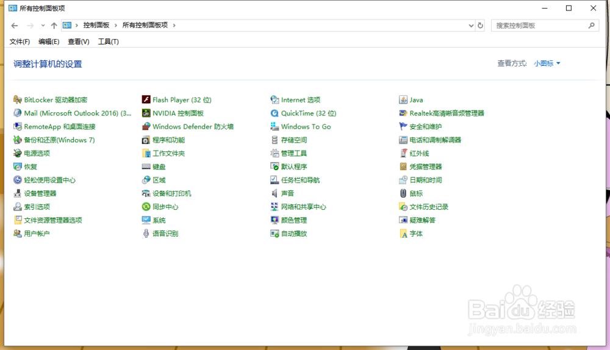Click the 同步中心 link

point(165,207)
